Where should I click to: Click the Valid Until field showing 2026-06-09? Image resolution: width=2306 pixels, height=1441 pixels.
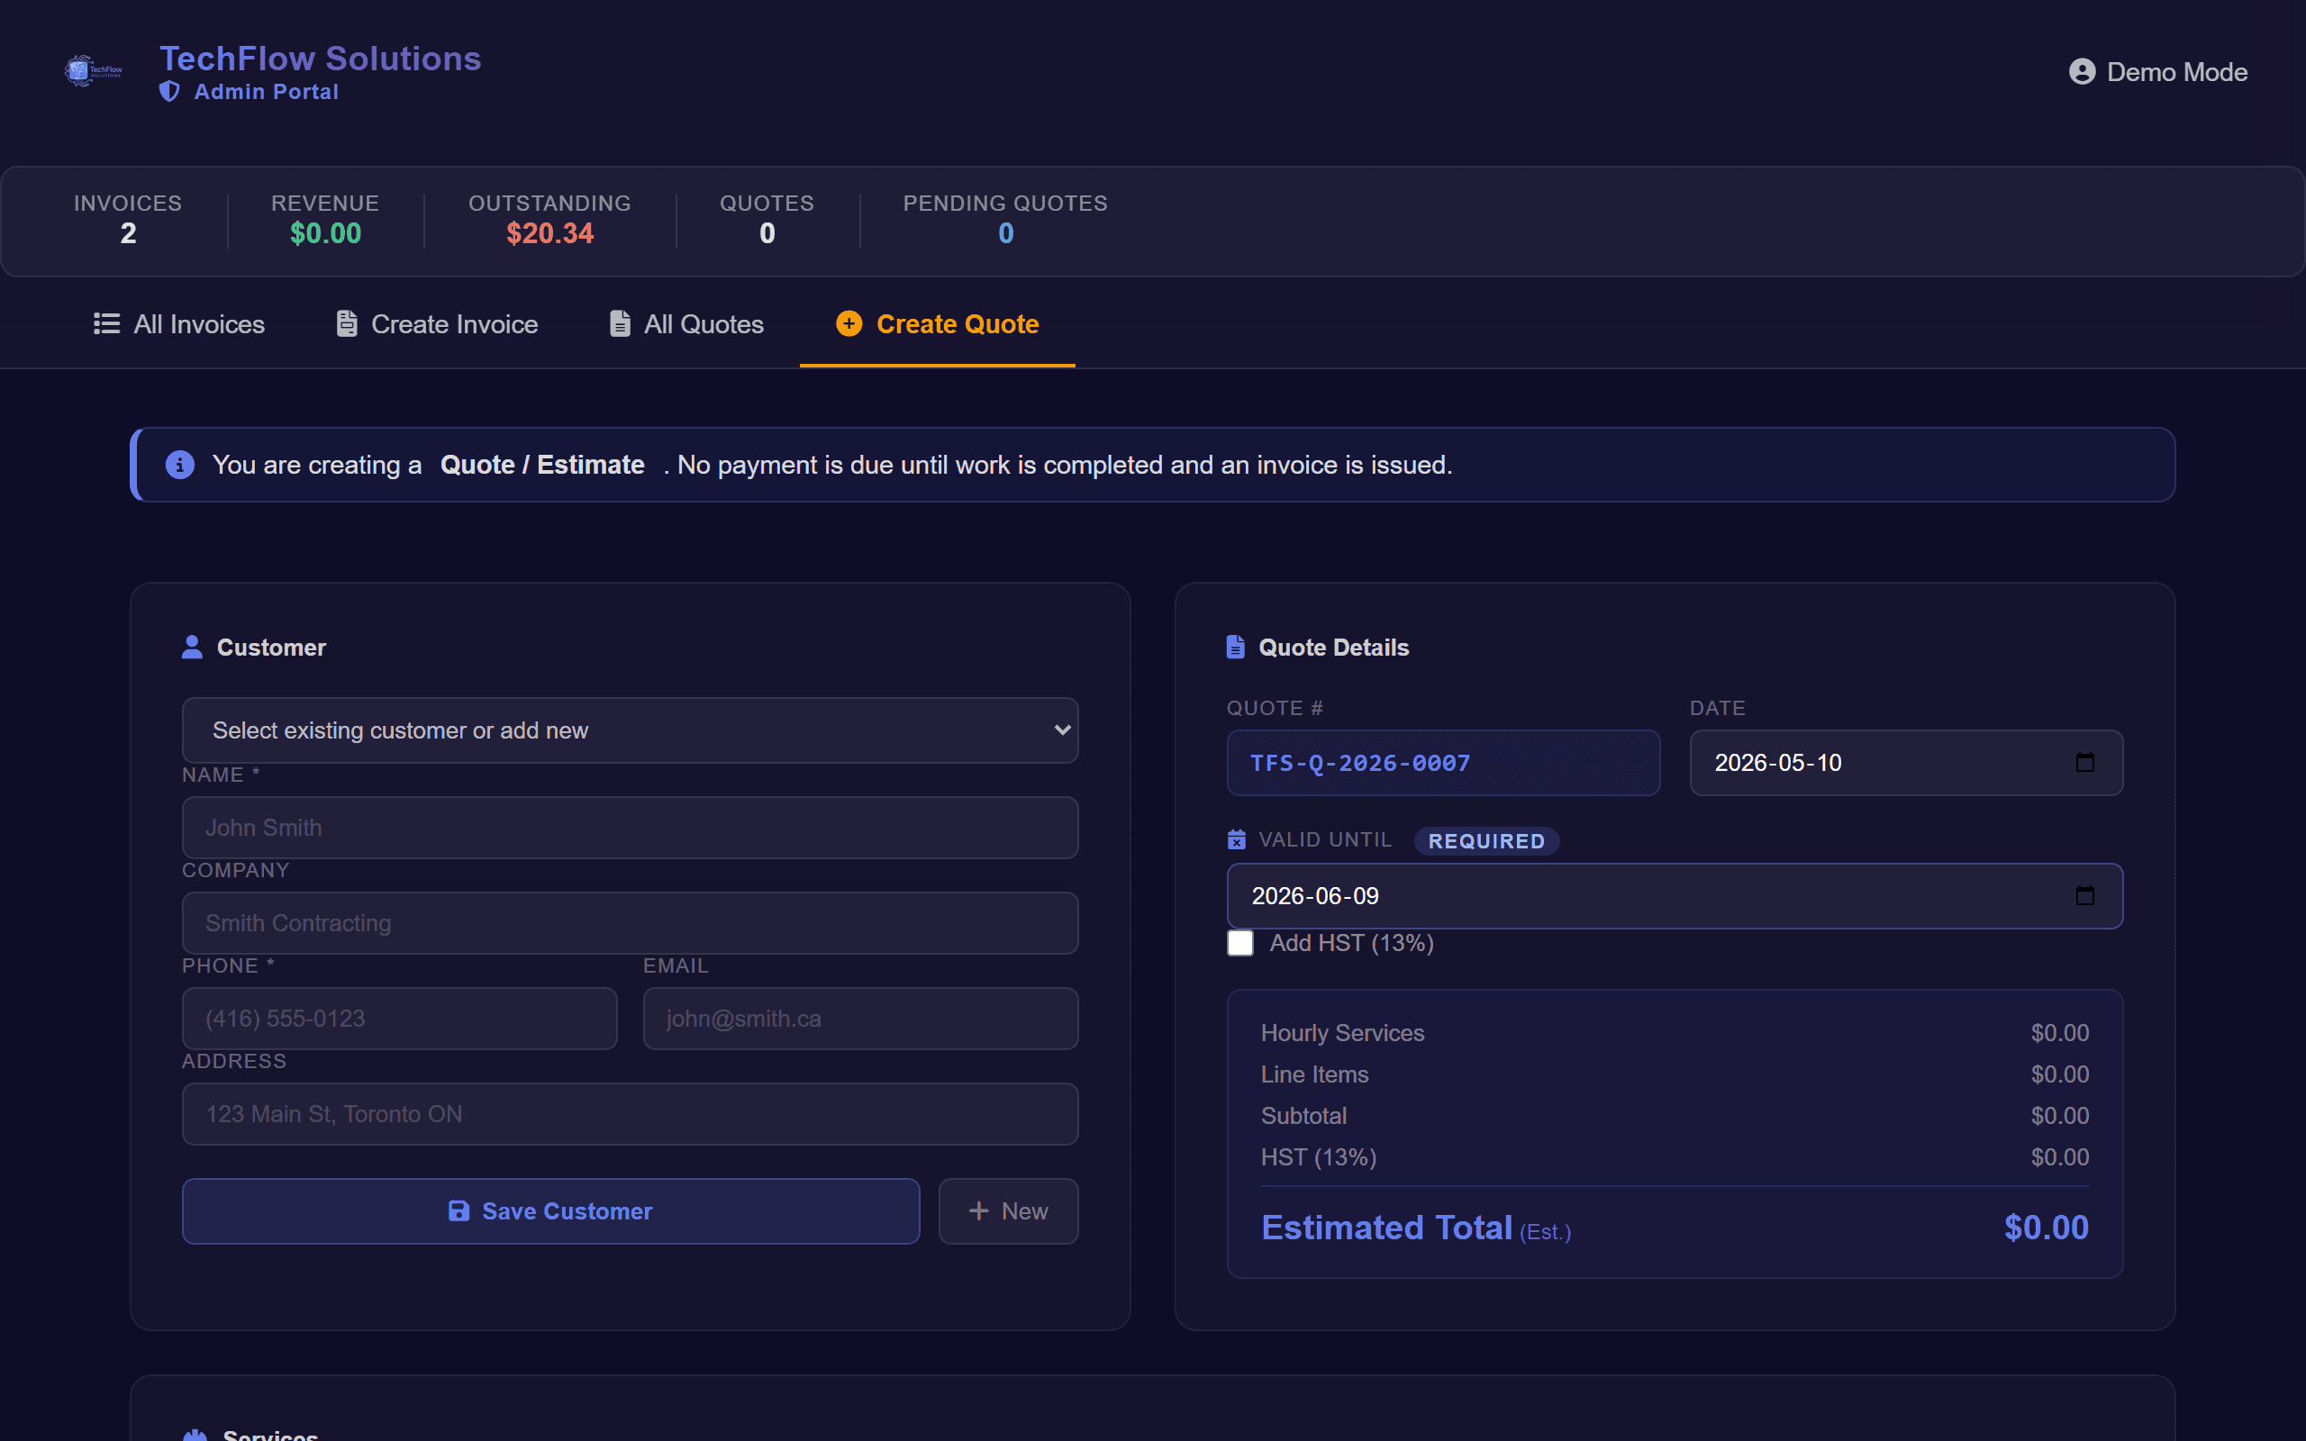(1675, 896)
